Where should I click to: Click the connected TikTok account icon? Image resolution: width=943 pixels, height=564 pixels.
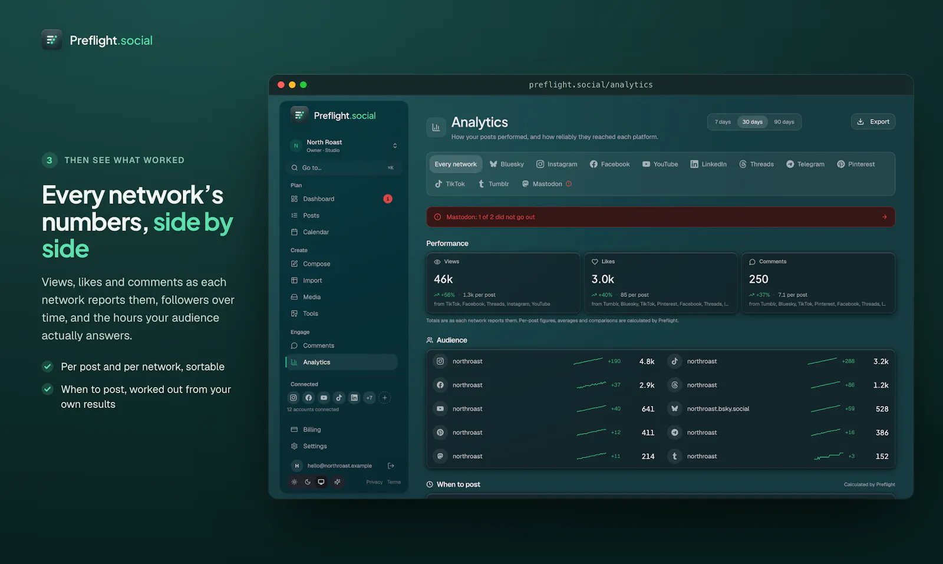click(339, 397)
